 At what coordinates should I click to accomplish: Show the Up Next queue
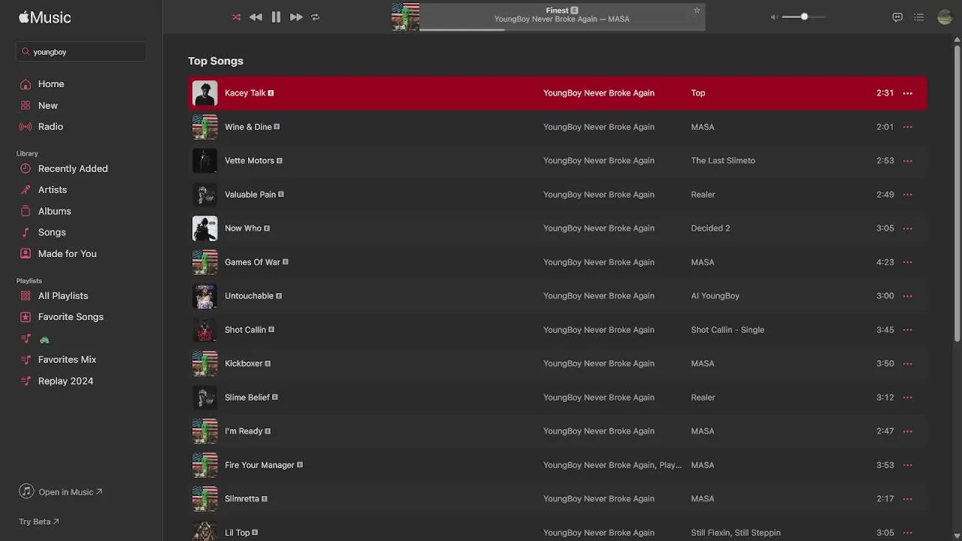919,17
